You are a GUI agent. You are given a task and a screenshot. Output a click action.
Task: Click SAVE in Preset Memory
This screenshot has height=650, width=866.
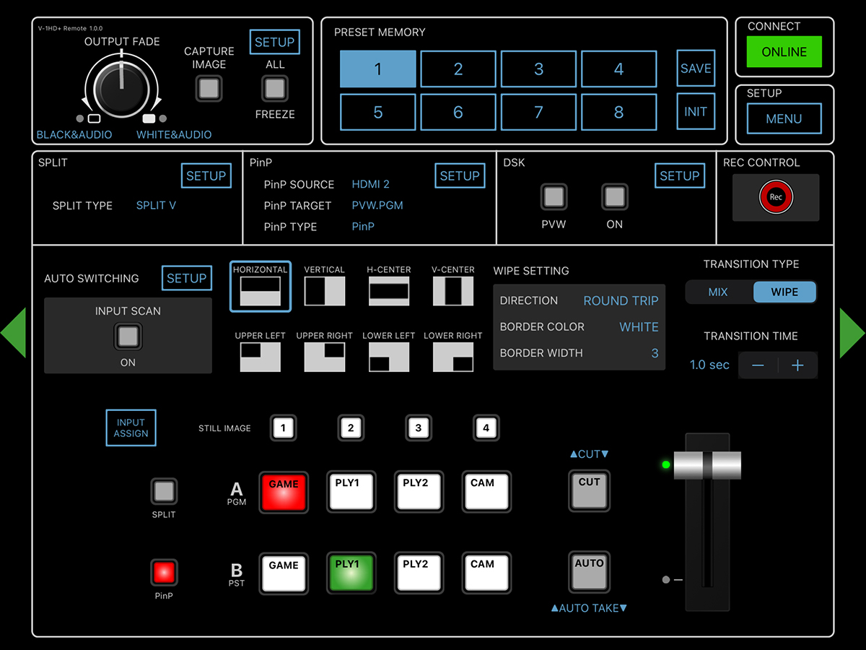[696, 69]
